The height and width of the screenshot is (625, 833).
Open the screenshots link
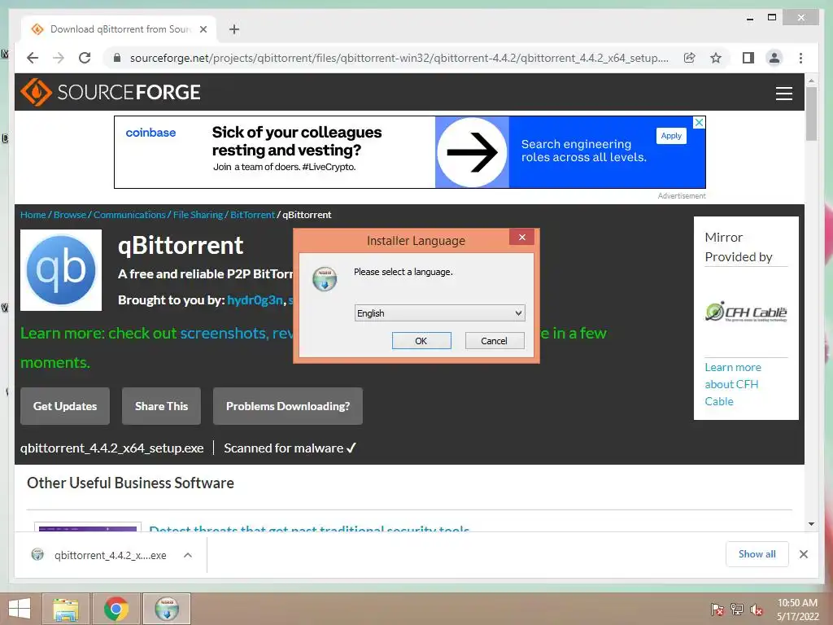coord(223,333)
